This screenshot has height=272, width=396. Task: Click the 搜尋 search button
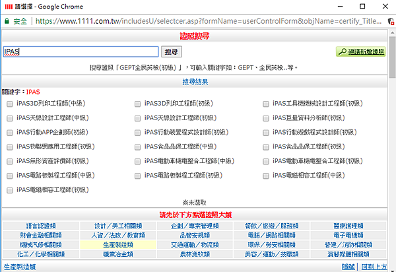coord(171,51)
